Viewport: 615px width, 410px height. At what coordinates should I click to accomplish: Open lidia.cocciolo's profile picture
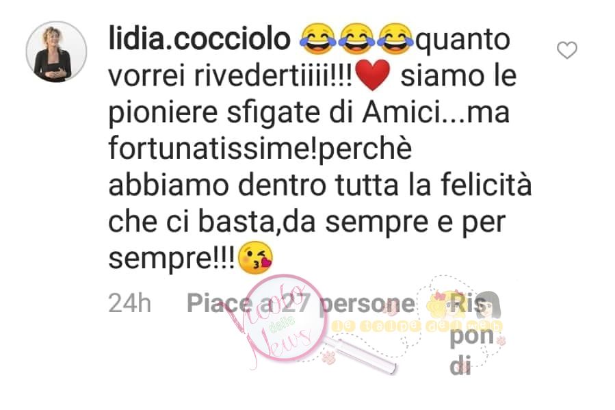57,52
